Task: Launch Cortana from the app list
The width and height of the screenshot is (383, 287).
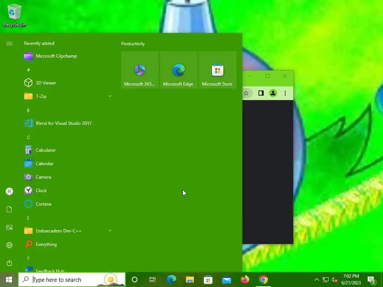Action: click(68, 204)
